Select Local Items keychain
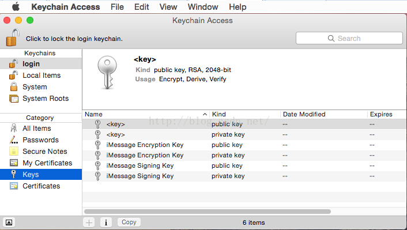Viewport: 407px width, 230px height. click(41, 76)
